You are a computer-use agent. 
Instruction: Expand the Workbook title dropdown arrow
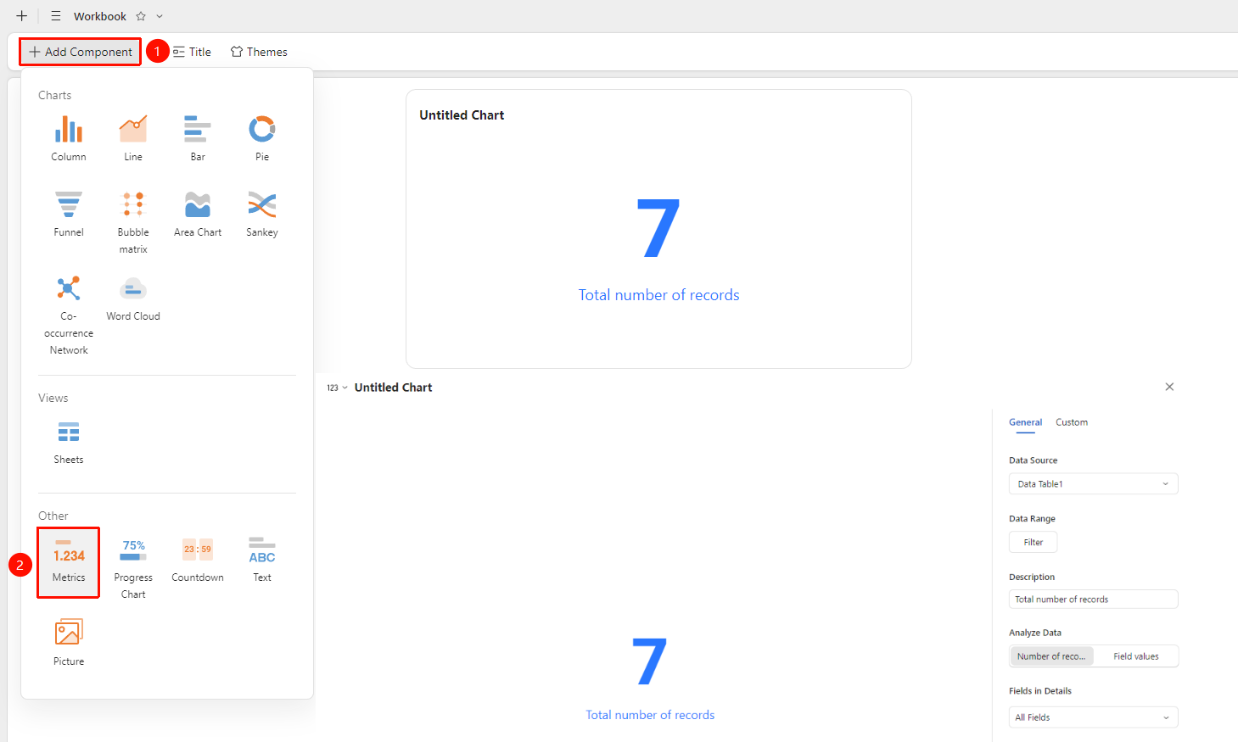click(x=160, y=16)
